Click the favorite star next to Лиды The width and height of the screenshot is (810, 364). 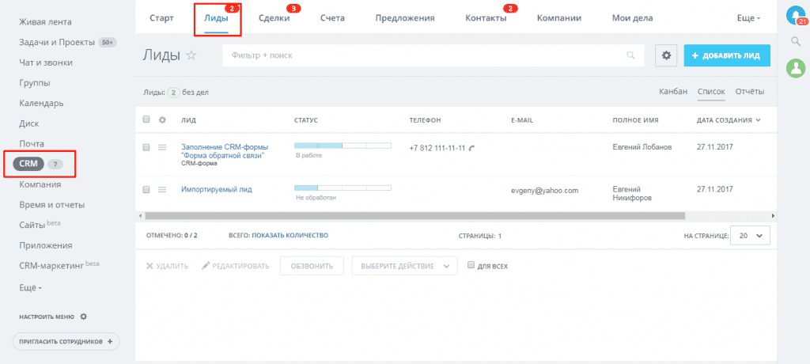point(191,55)
